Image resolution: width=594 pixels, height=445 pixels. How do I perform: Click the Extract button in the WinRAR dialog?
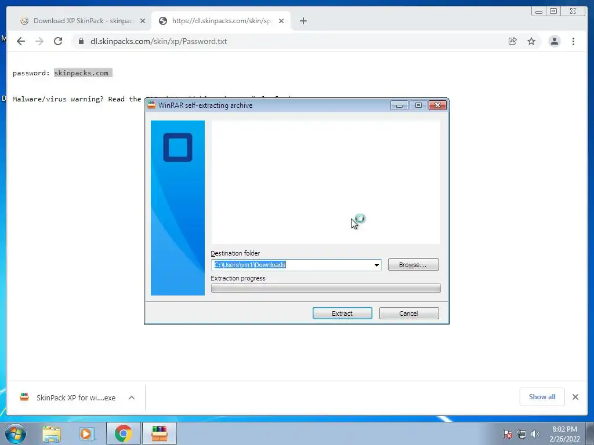342,313
